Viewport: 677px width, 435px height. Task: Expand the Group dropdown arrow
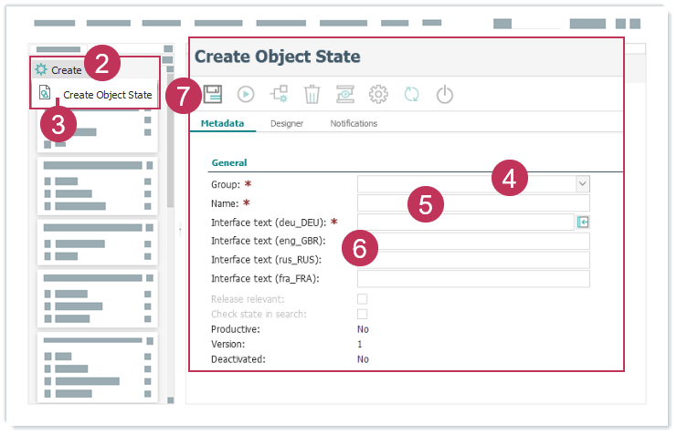(583, 183)
